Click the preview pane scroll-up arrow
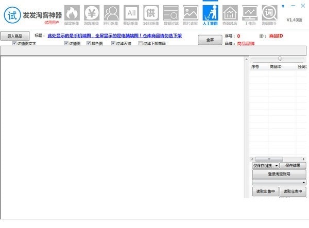 246,59
